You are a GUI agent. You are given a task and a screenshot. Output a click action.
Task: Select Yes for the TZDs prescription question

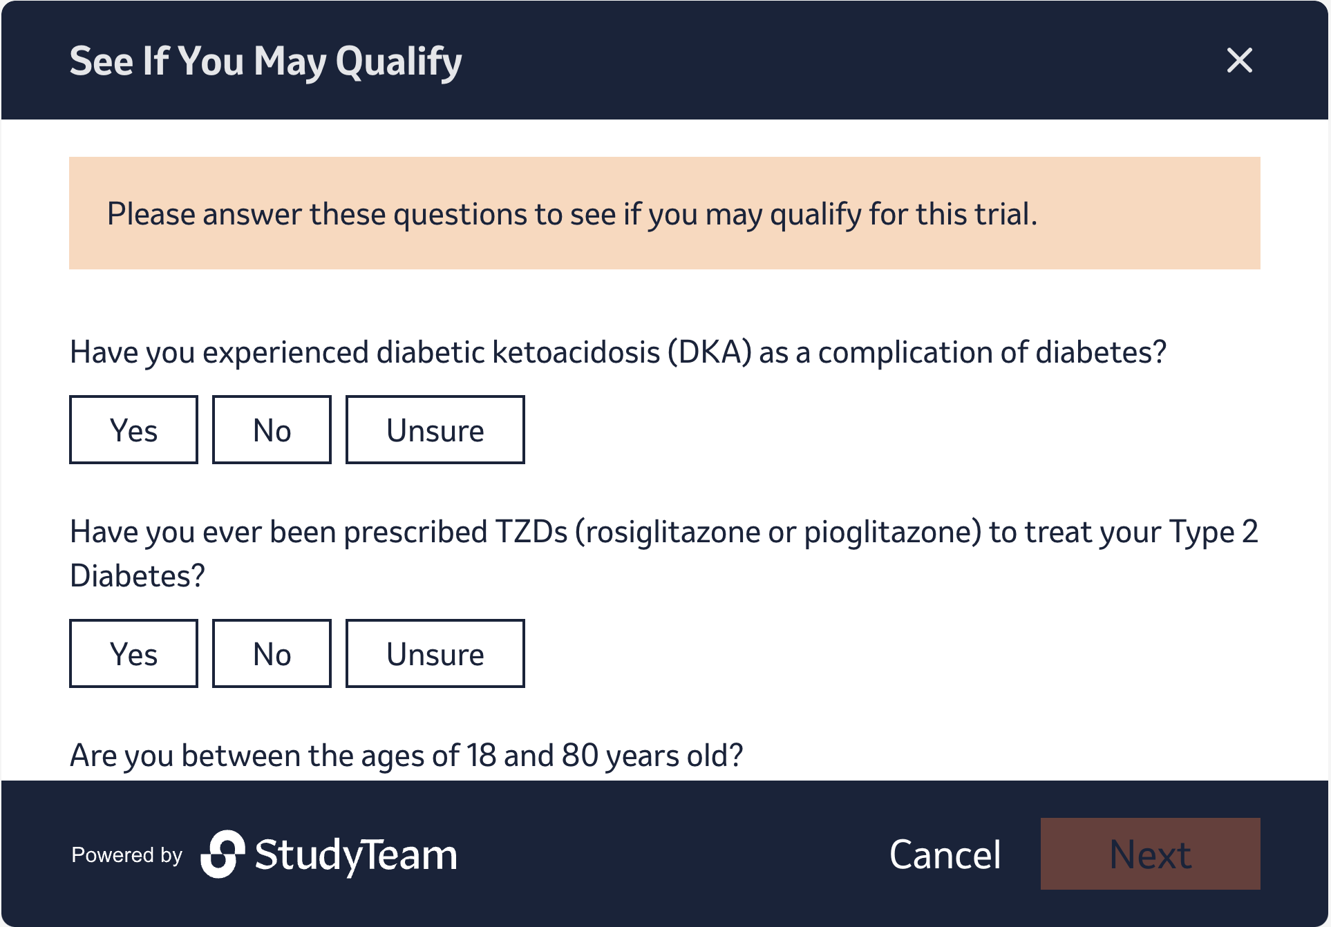tap(133, 653)
